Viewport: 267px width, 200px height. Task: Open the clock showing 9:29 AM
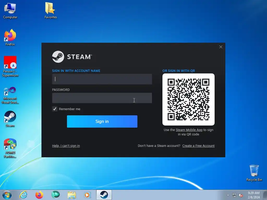(254, 195)
